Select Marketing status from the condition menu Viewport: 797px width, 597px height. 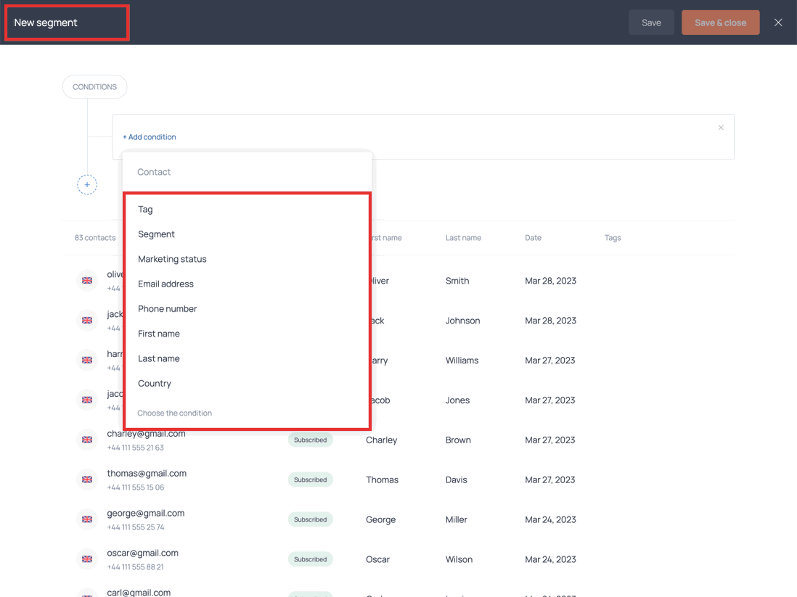(x=172, y=259)
